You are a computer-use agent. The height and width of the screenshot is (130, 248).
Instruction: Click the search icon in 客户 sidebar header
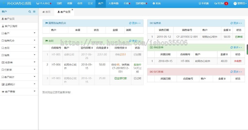click(x=29, y=12)
